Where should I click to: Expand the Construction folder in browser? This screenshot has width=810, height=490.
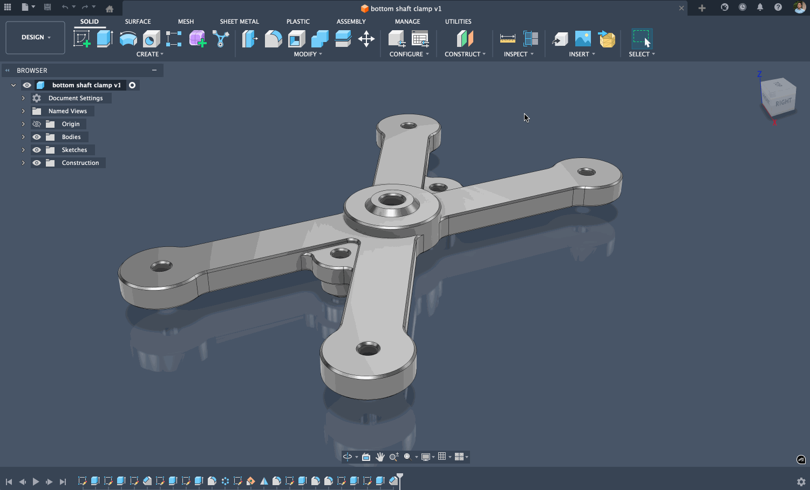click(x=23, y=163)
